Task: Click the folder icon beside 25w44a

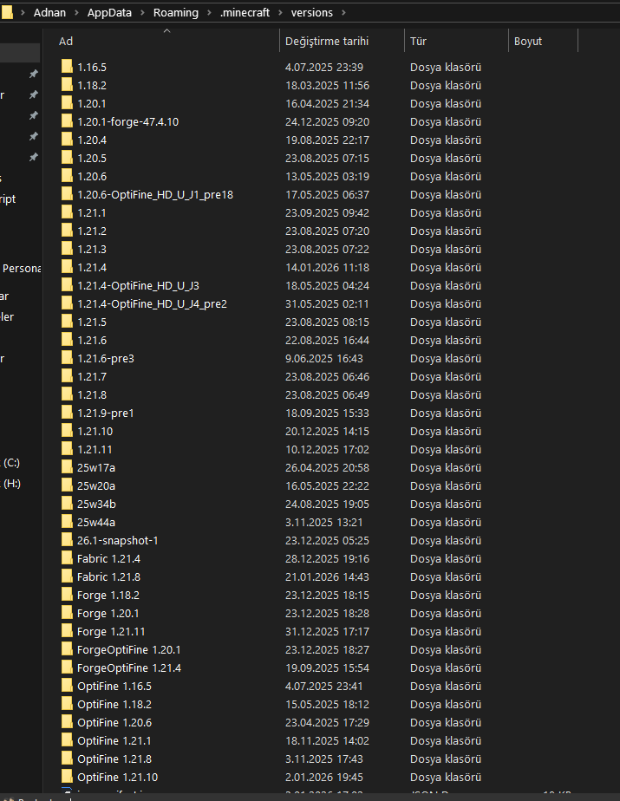Action: pos(67,522)
